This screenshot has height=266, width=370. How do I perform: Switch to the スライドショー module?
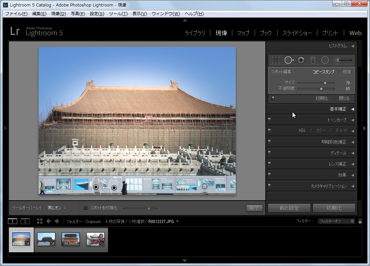(x=297, y=33)
